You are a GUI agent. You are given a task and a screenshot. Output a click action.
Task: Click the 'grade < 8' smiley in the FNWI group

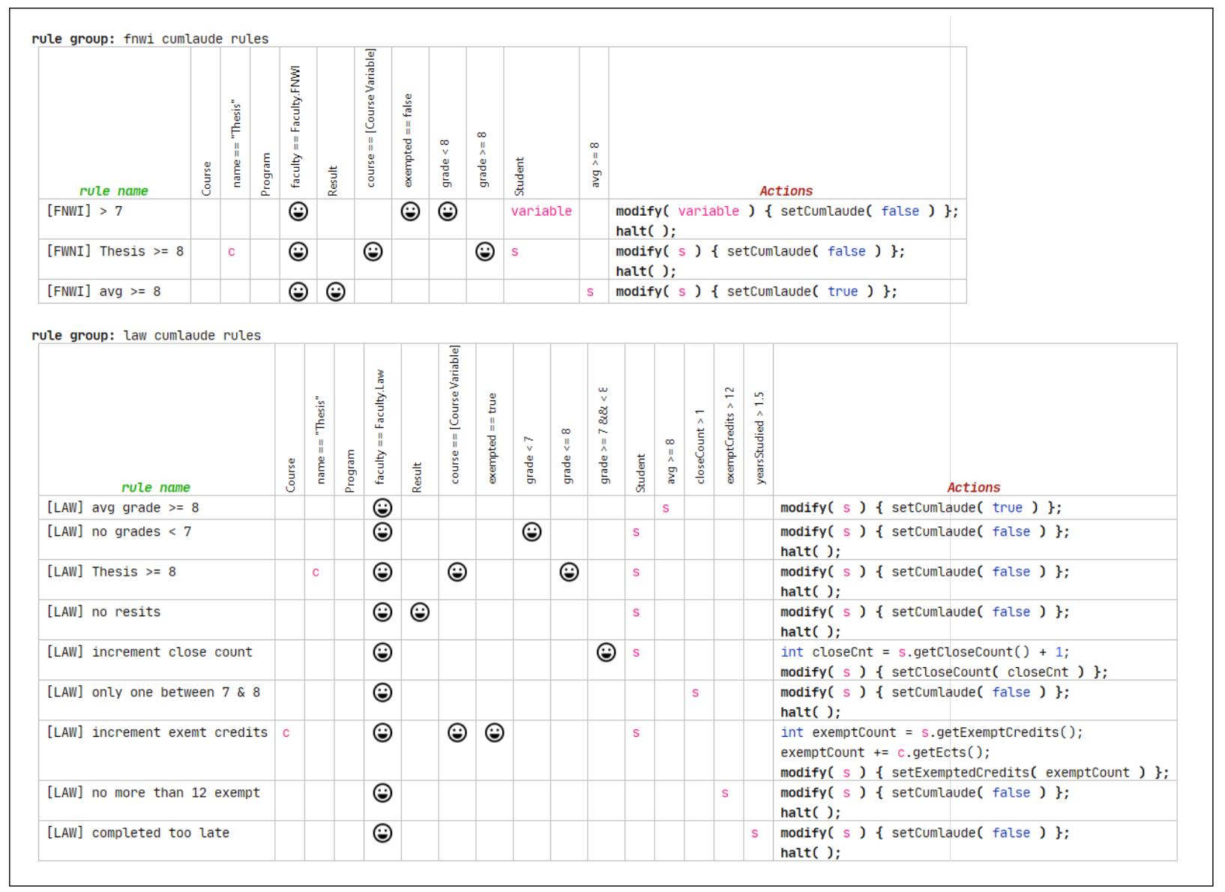pyautogui.click(x=447, y=211)
